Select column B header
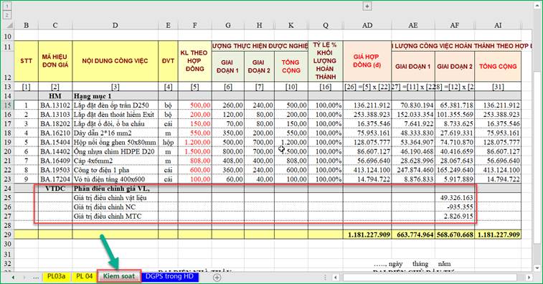The height and width of the screenshot is (284, 543). click(x=26, y=25)
